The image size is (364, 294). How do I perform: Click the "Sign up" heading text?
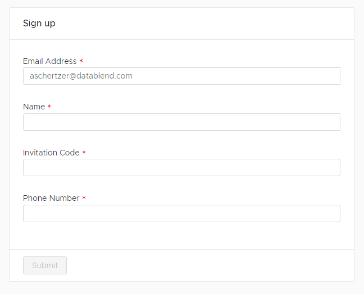(x=39, y=24)
